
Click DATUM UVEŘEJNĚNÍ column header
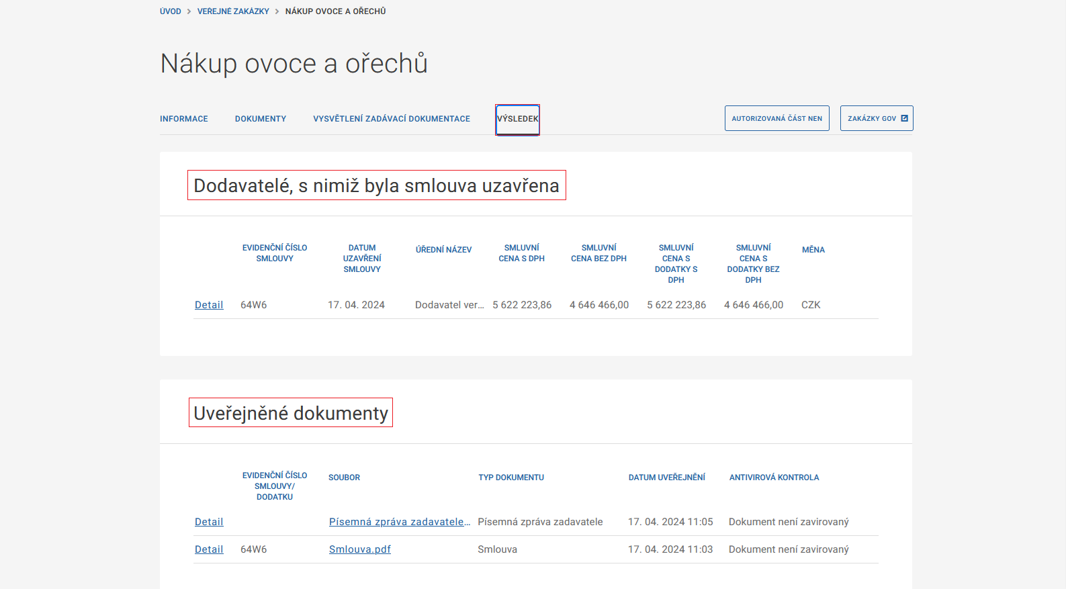coord(667,478)
